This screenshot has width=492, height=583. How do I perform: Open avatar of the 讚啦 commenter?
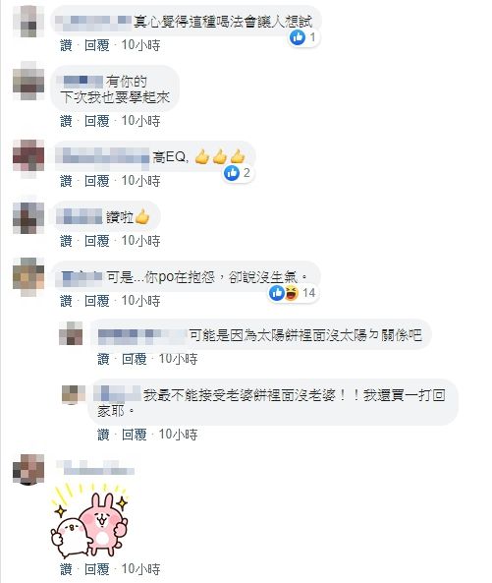tap(28, 218)
